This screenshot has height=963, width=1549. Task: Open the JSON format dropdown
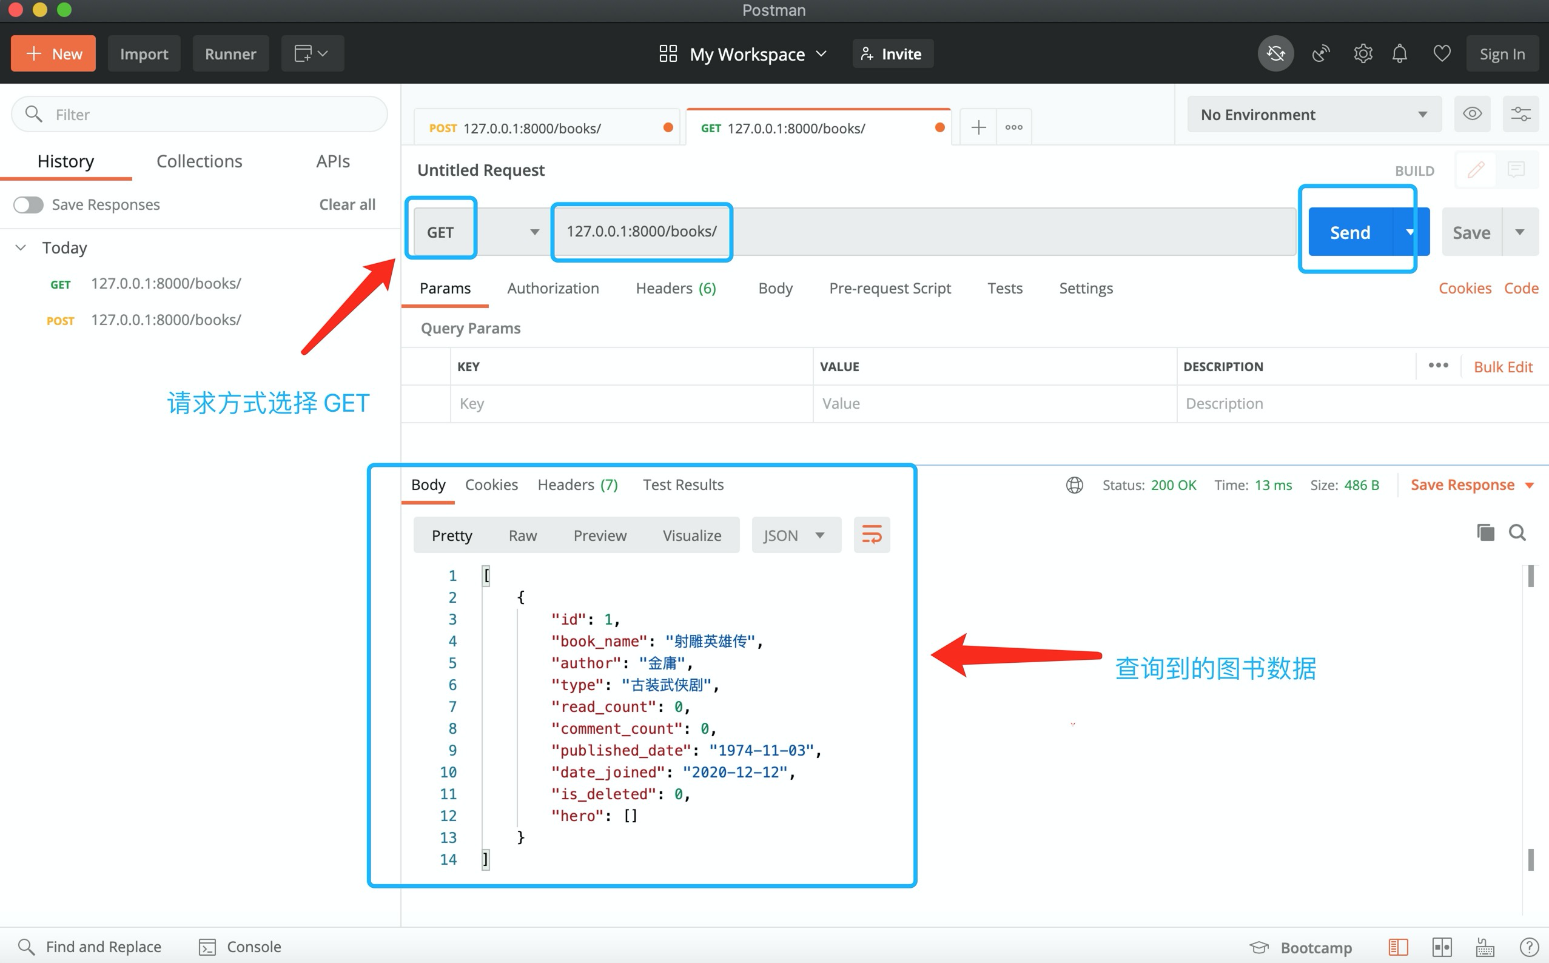(796, 535)
